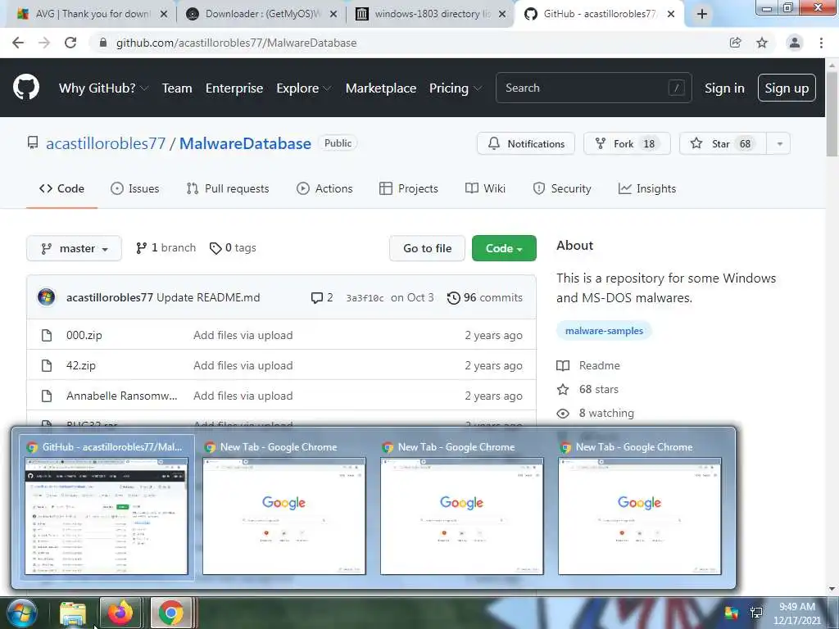The width and height of the screenshot is (839, 629).
Task: Open Chrome's three-dot menu
Action: [821, 43]
